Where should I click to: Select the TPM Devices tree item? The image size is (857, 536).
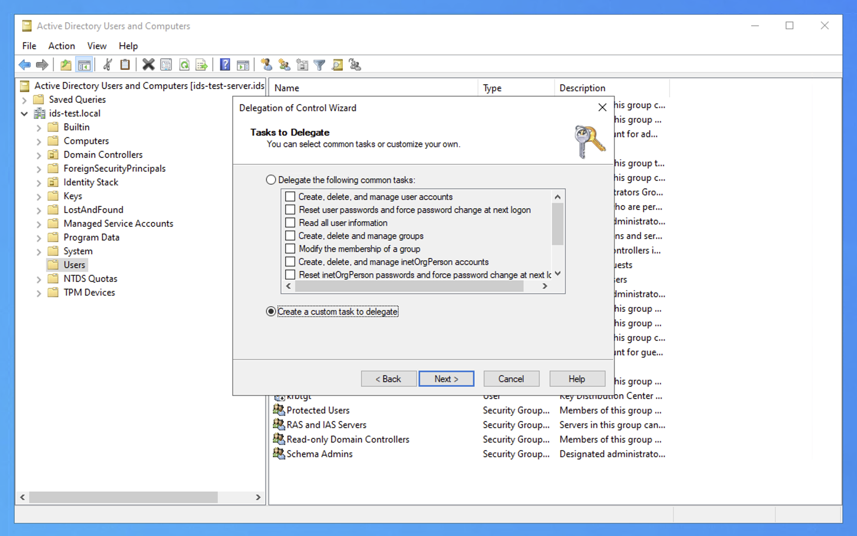(89, 293)
